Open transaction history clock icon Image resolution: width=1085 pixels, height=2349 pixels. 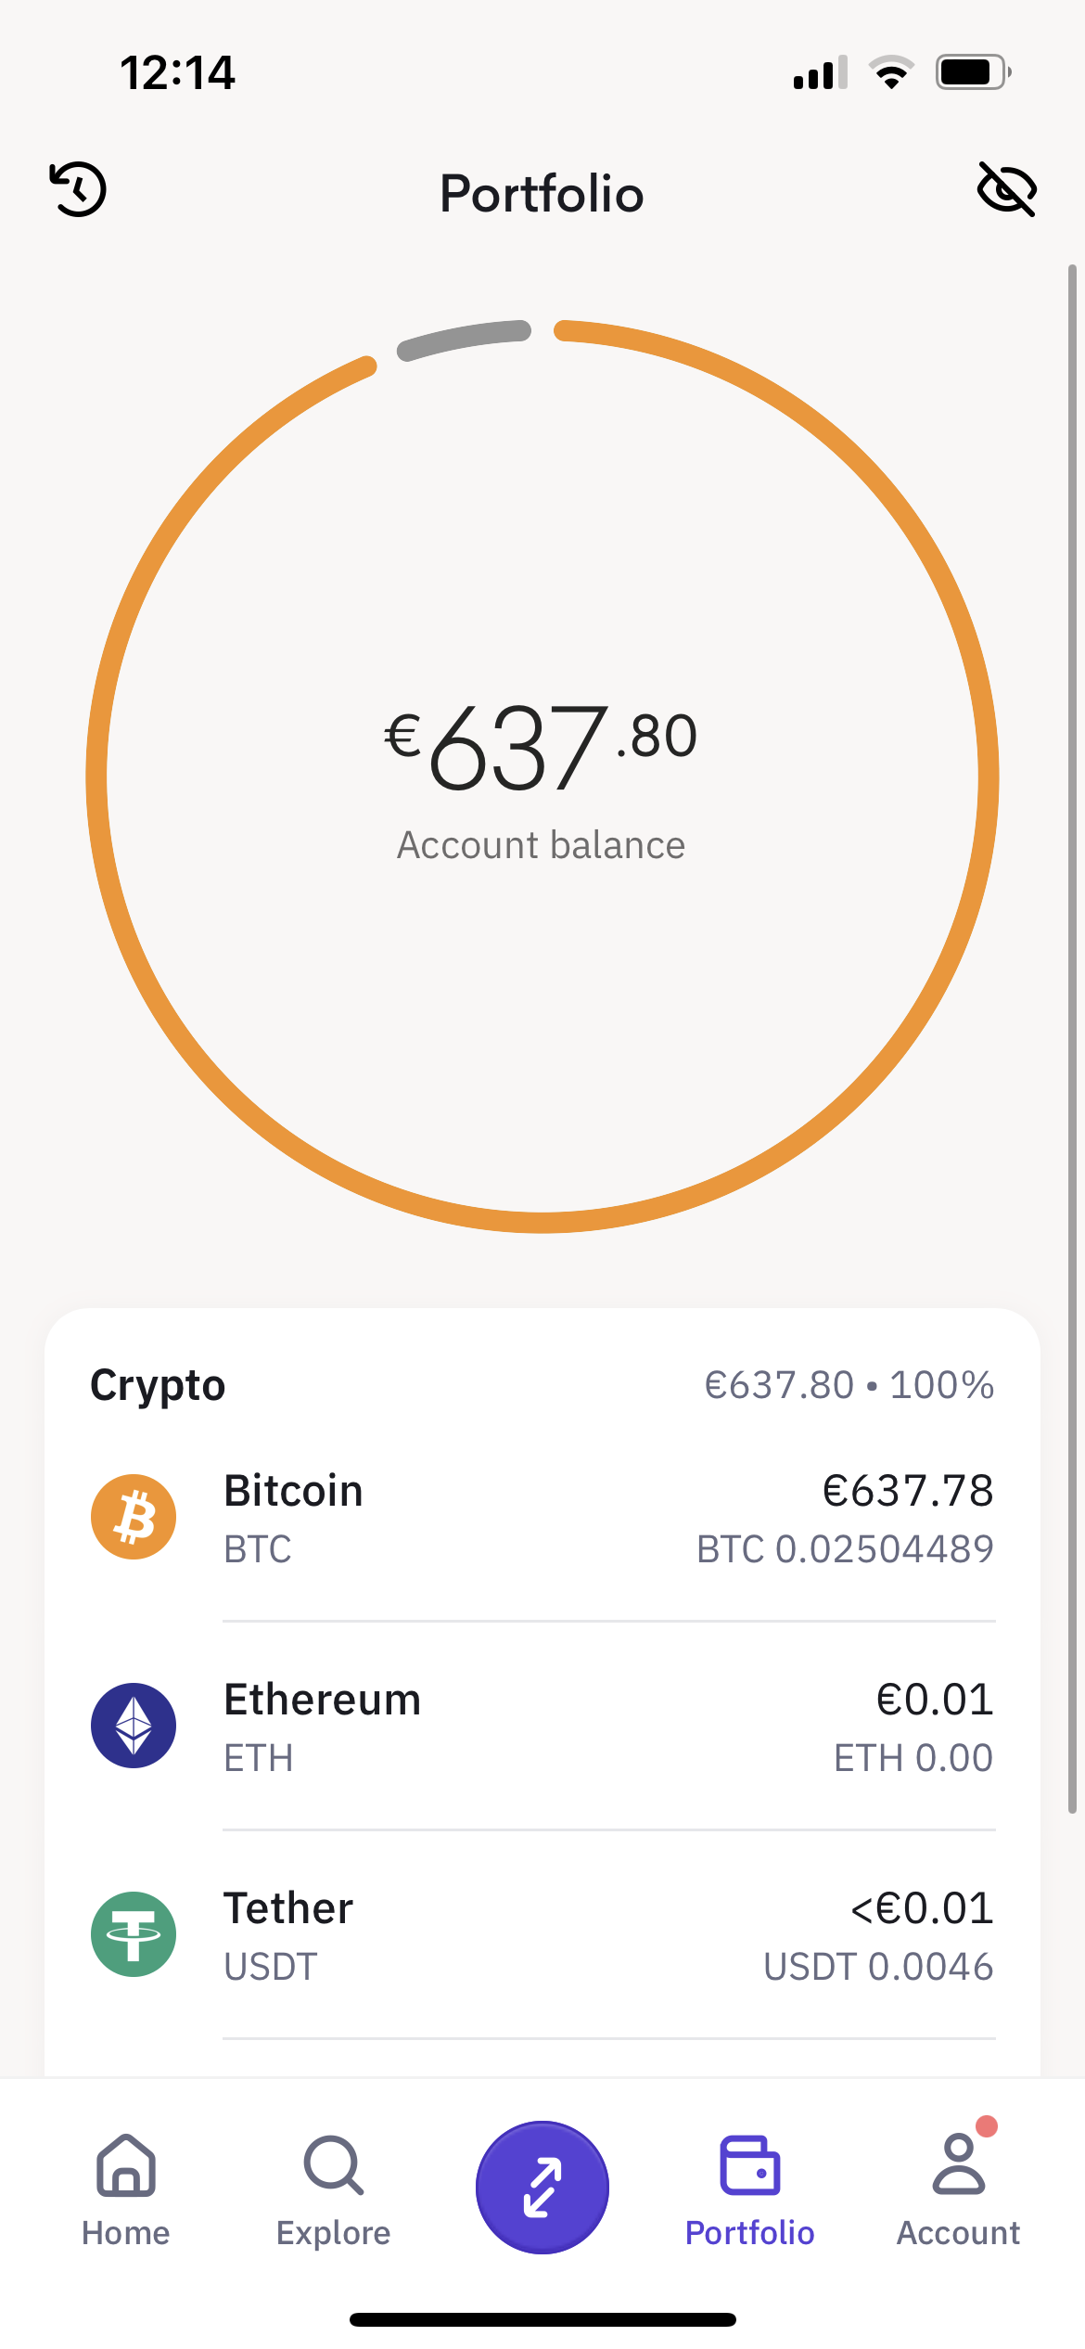tap(78, 190)
